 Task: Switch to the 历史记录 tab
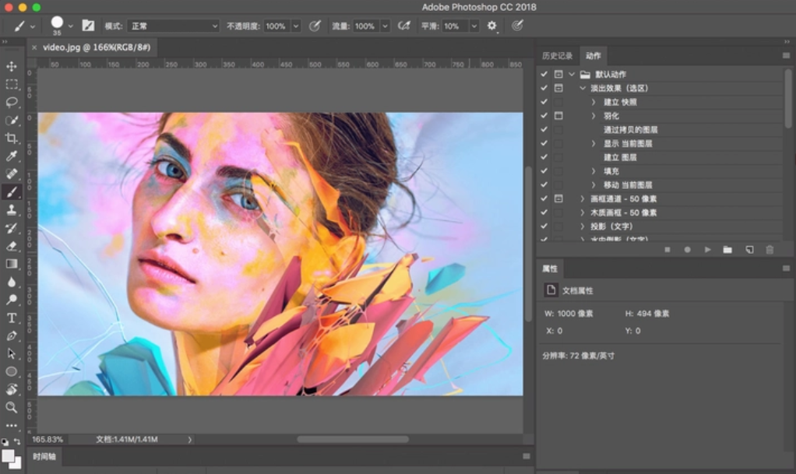(x=557, y=56)
